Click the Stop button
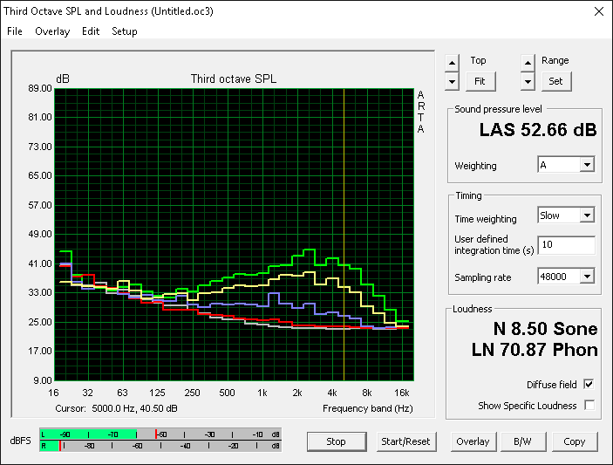The width and height of the screenshot is (613, 465). click(337, 441)
